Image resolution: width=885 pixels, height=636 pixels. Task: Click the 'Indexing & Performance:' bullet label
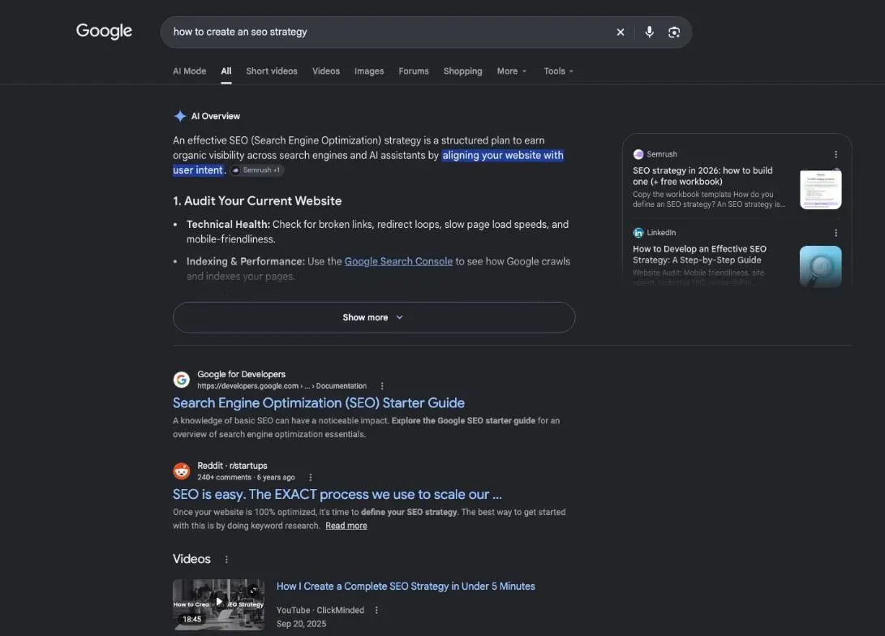[246, 261]
